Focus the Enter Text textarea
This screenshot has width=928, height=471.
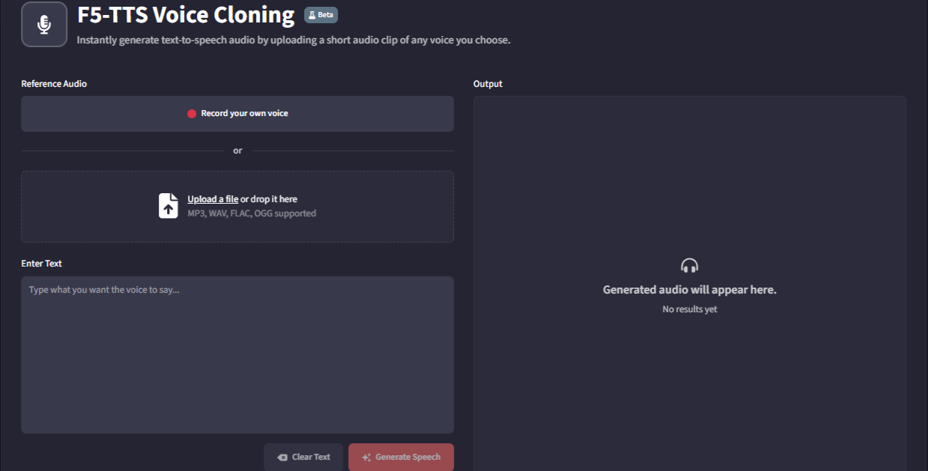[x=237, y=355]
